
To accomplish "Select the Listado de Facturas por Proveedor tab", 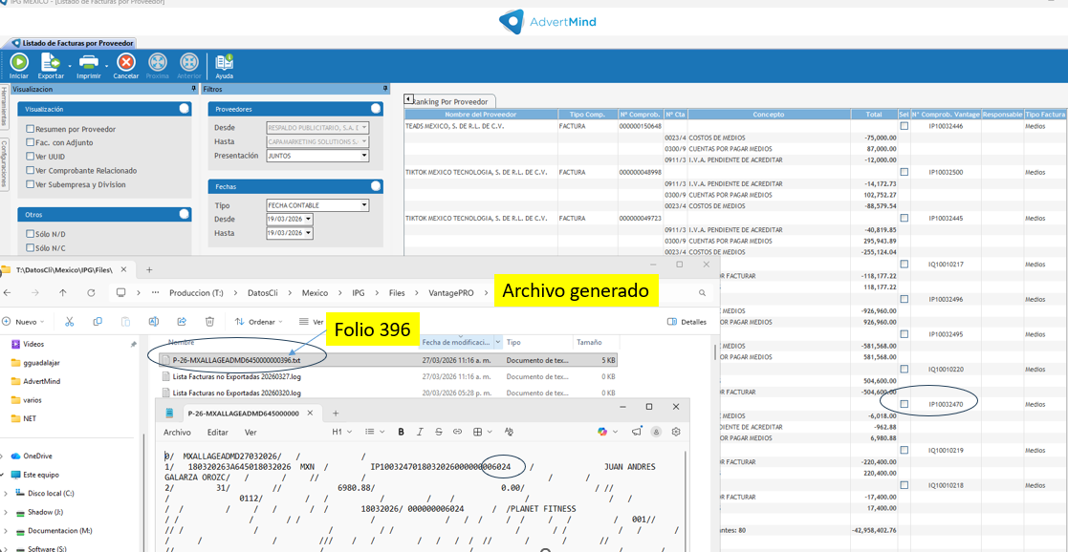I will pyautogui.click(x=73, y=43).
